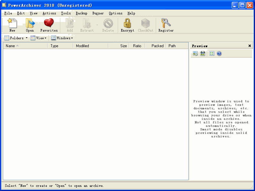Open the Favorites heart icon
Screen dimensions: 255x191
point(49,25)
